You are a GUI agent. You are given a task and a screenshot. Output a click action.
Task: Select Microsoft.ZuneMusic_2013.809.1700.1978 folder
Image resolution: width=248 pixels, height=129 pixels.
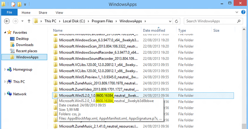click(143, 83)
